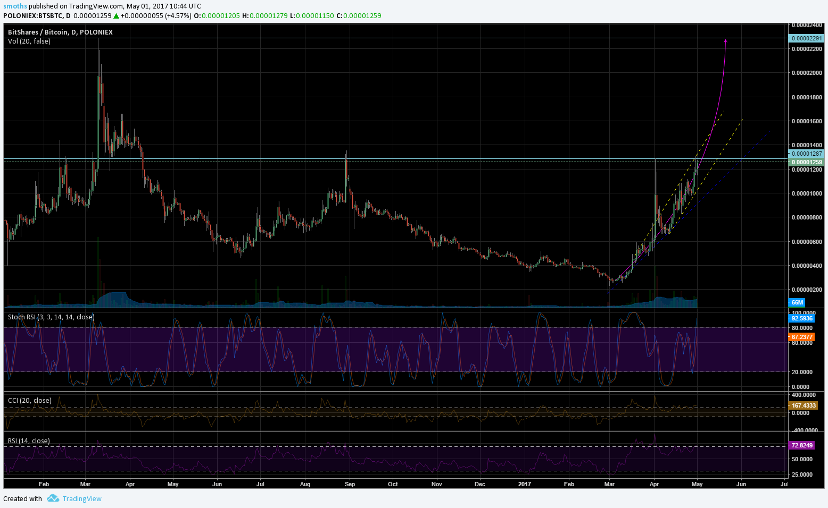Select the Stoch RSI (3, 3, 14, 14, close) label
Screen dimensions: 828x508
coord(51,317)
